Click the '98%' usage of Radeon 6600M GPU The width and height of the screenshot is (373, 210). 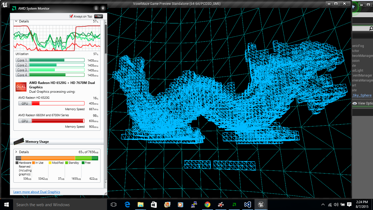[96, 116]
